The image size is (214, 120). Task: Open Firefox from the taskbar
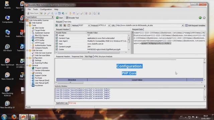pos(14,117)
